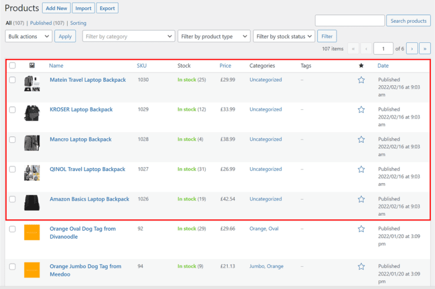The width and height of the screenshot is (435, 289).
Task: Switch to Published (107) view
Action: 47,23
